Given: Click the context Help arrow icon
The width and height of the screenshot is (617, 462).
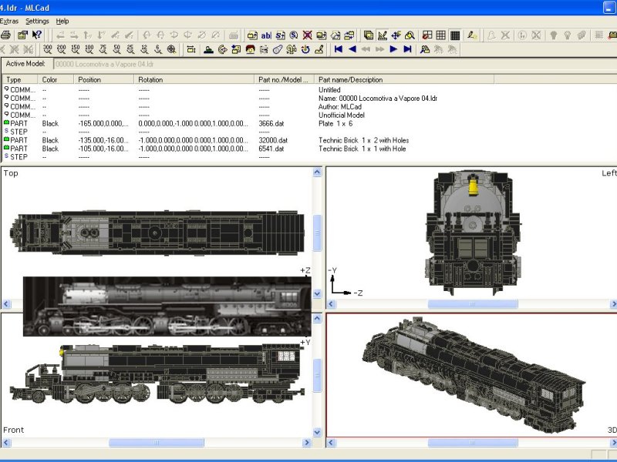Looking at the screenshot, I should (37, 35).
